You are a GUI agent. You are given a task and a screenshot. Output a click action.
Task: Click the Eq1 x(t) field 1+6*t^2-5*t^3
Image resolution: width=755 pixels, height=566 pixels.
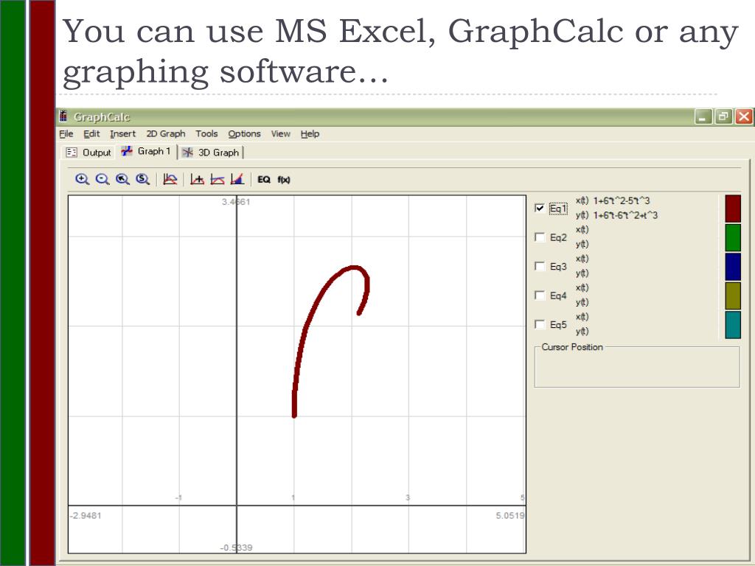622,200
